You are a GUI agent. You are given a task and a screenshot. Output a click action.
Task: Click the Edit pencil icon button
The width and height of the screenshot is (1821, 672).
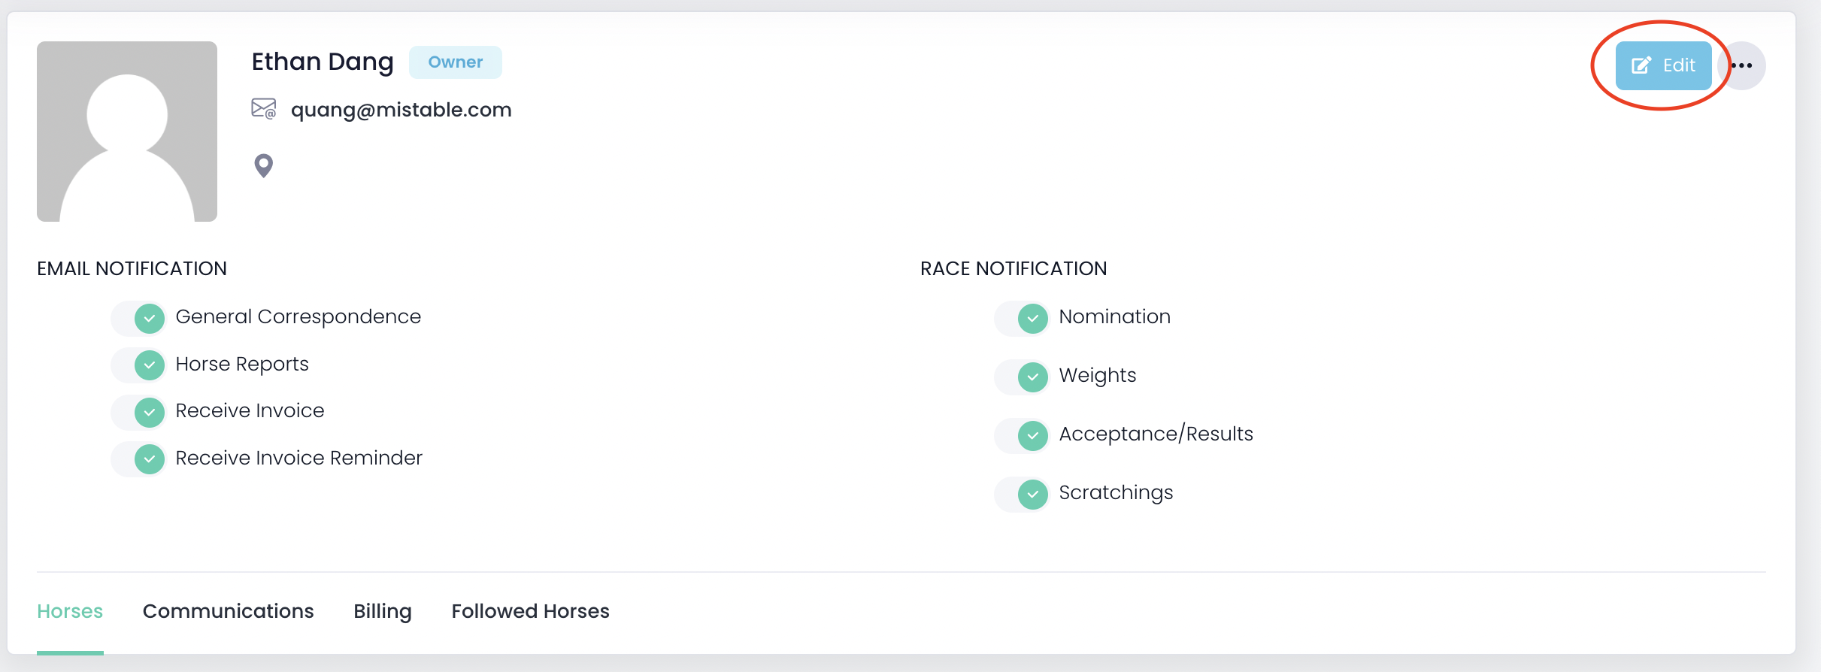1663,65
